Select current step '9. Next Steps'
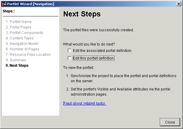183x129 pixels. [17, 65]
